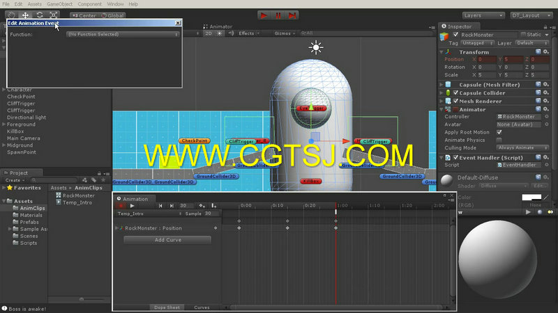Open the Assets menu
Screen dimensions: 558x313
tap(34, 4)
